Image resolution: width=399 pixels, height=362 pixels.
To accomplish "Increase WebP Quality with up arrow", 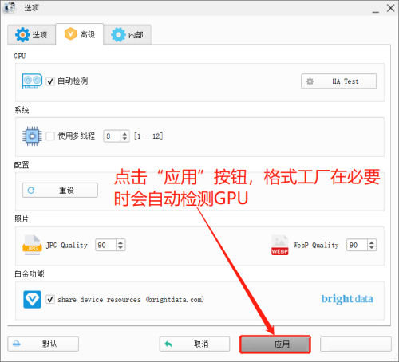I will 372,242.
